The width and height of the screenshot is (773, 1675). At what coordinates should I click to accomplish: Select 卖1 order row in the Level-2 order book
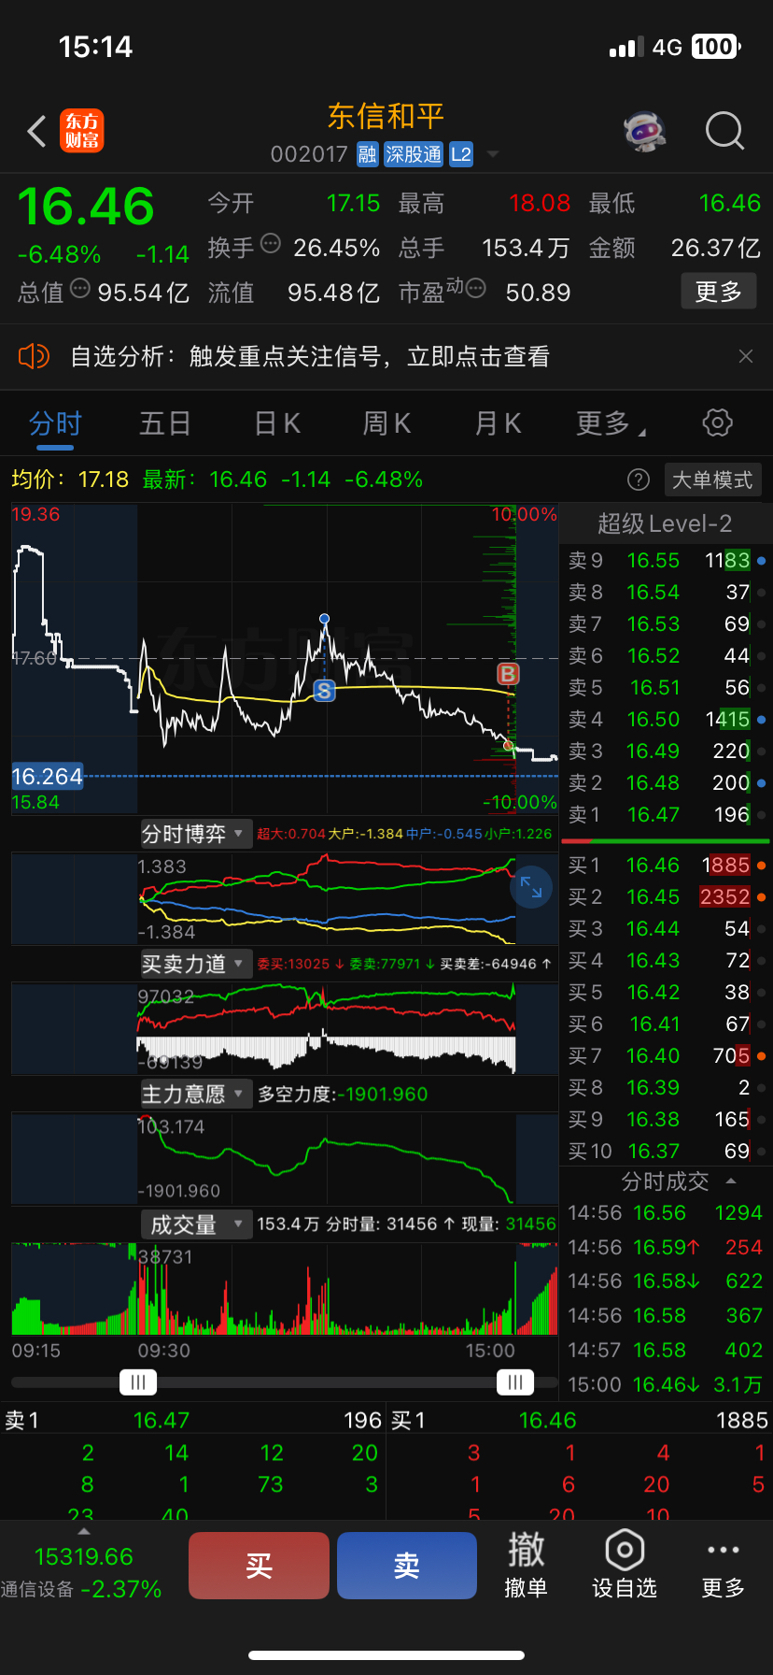click(667, 814)
